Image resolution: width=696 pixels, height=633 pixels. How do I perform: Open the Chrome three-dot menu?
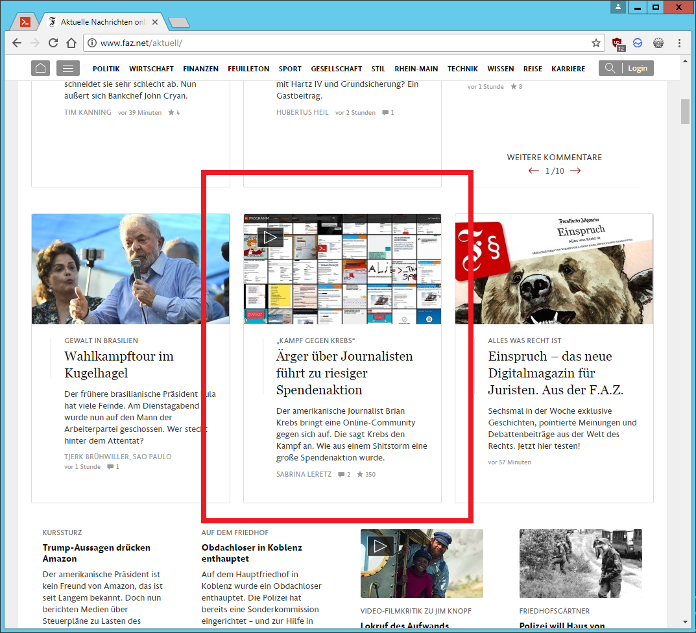point(679,43)
